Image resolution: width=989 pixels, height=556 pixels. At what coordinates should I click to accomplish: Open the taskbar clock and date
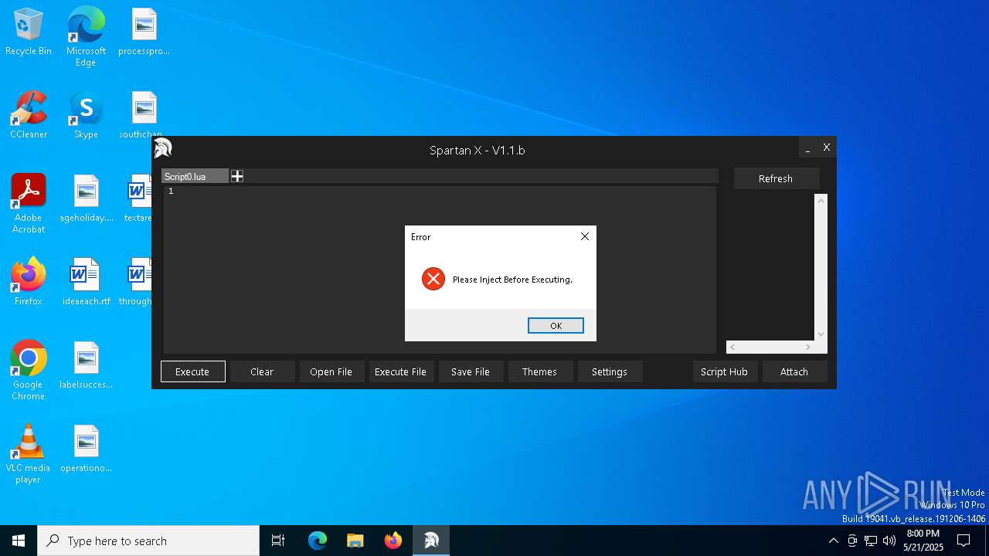click(923, 541)
